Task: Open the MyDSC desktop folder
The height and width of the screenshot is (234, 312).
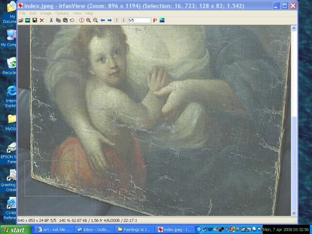Action: 11,122
